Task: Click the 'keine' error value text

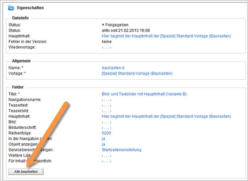Action: [x=107, y=42]
